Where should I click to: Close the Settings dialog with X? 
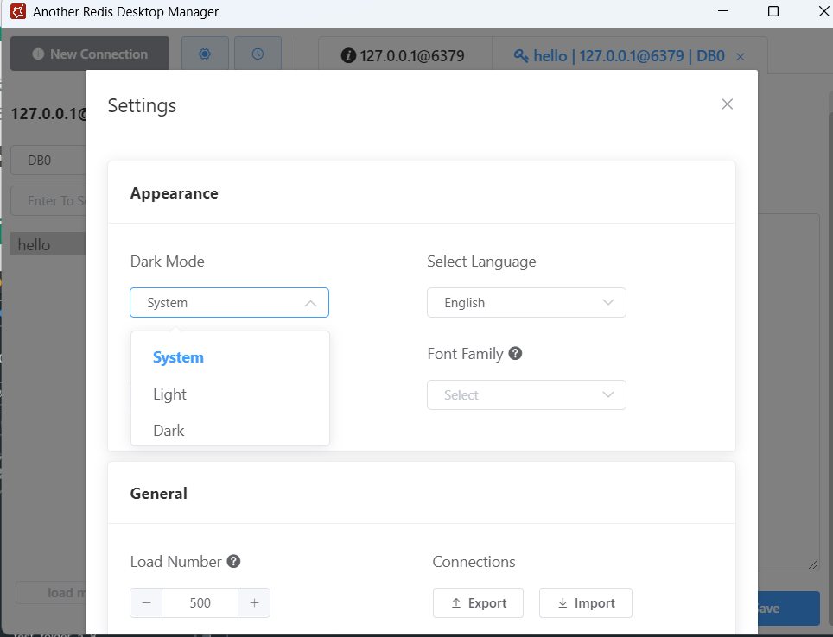click(x=728, y=104)
